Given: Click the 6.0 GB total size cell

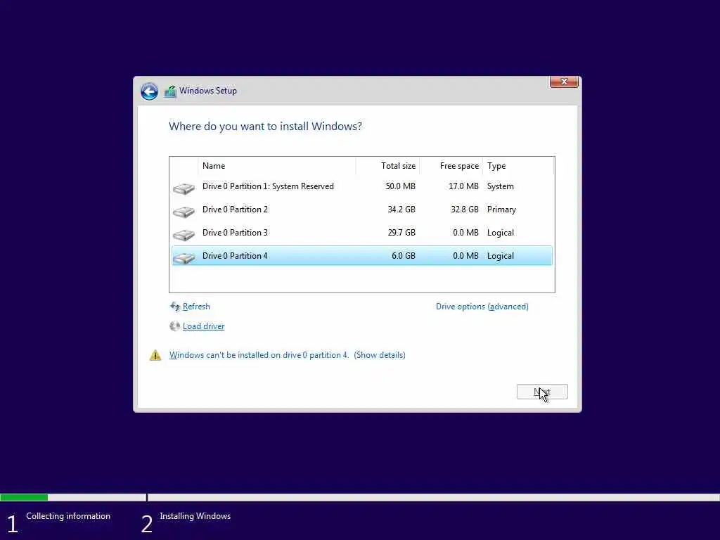Looking at the screenshot, I should click(404, 256).
